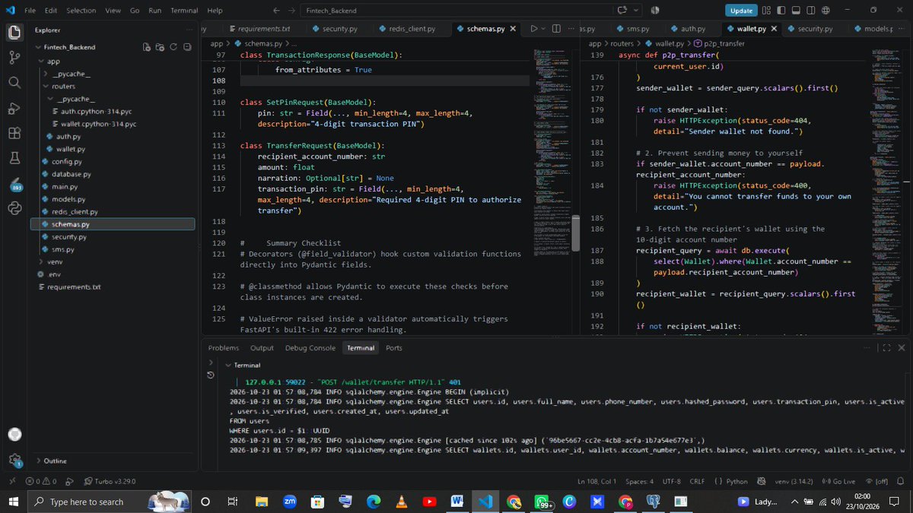913x513 pixels.
Task: Close the terminal panel
Action: click(901, 348)
